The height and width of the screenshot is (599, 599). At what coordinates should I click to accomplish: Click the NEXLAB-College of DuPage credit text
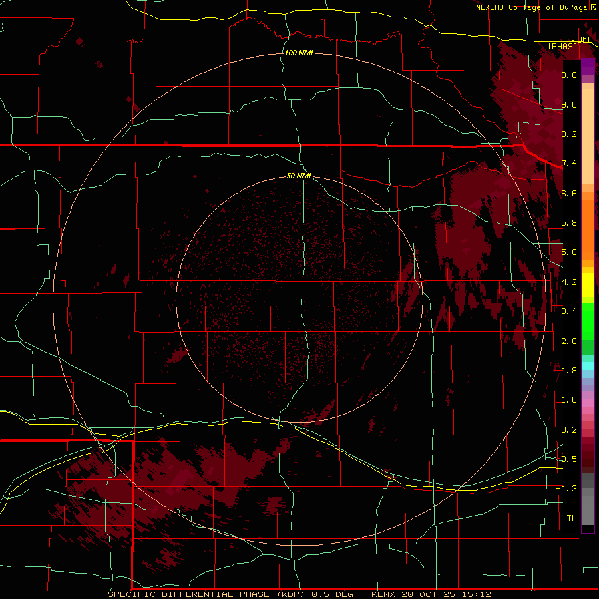[532, 7]
